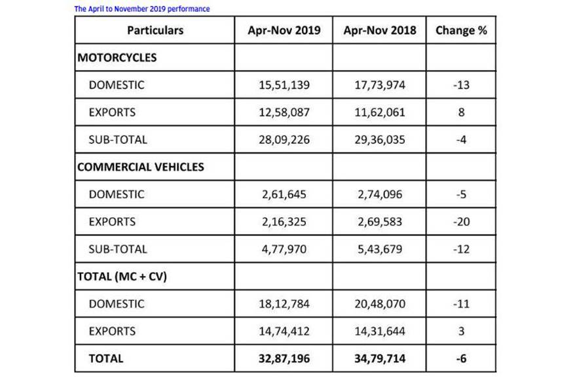The image size is (571, 378).
Task: Click commercial vehicles domestic value 2,61,645
Action: click(284, 194)
